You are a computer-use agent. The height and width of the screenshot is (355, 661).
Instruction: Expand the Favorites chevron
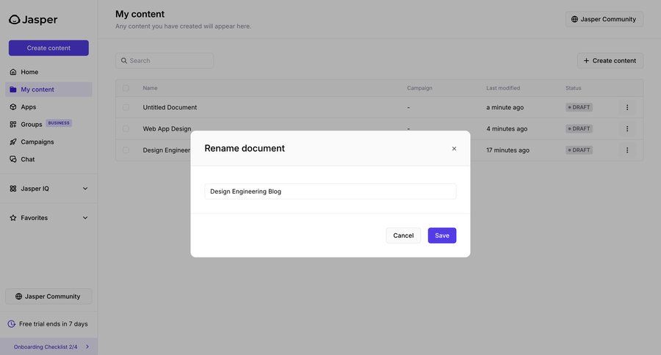(85, 218)
